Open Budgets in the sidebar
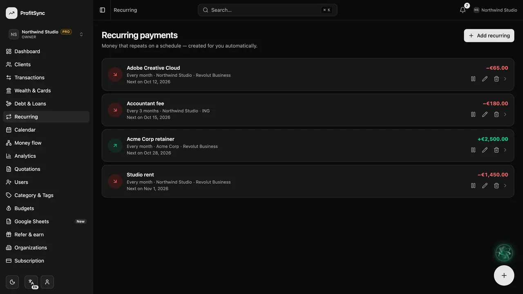Screen dimensions: 523x294 tap(46, 208)
